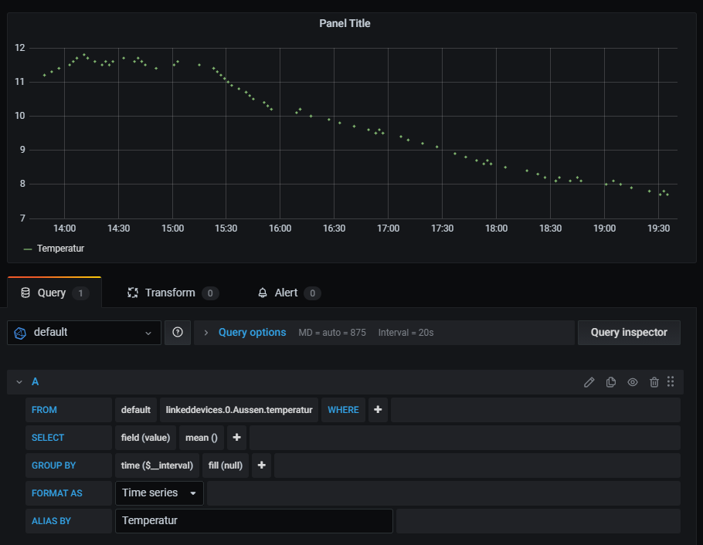Open the Time series format dropdown
The image size is (703, 545).
[x=159, y=493]
